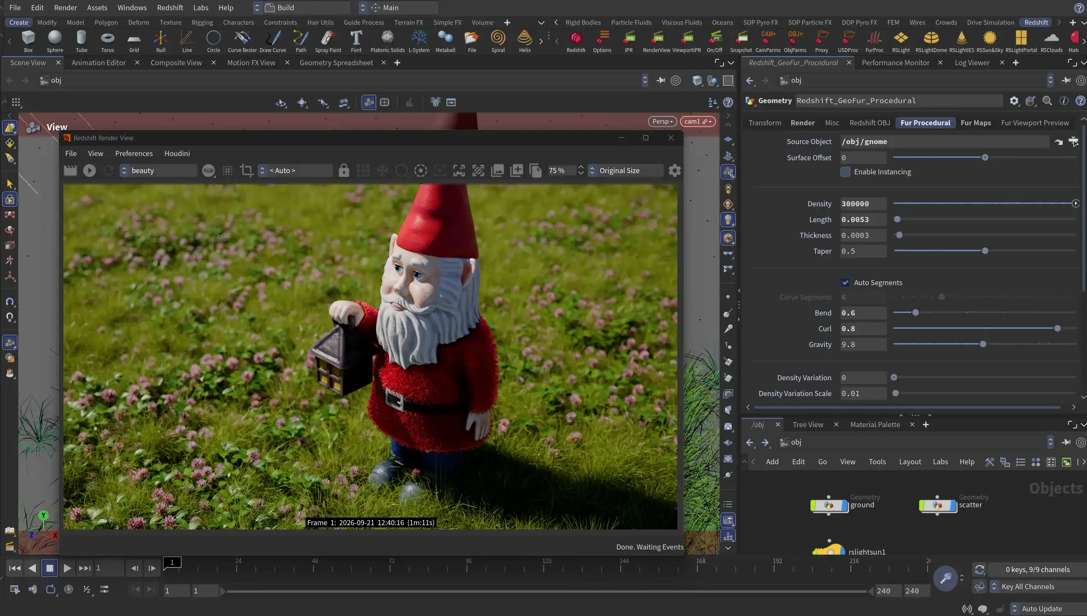Toggle audio speaker icon below timeline
The width and height of the screenshot is (1087, 616).
32,589
